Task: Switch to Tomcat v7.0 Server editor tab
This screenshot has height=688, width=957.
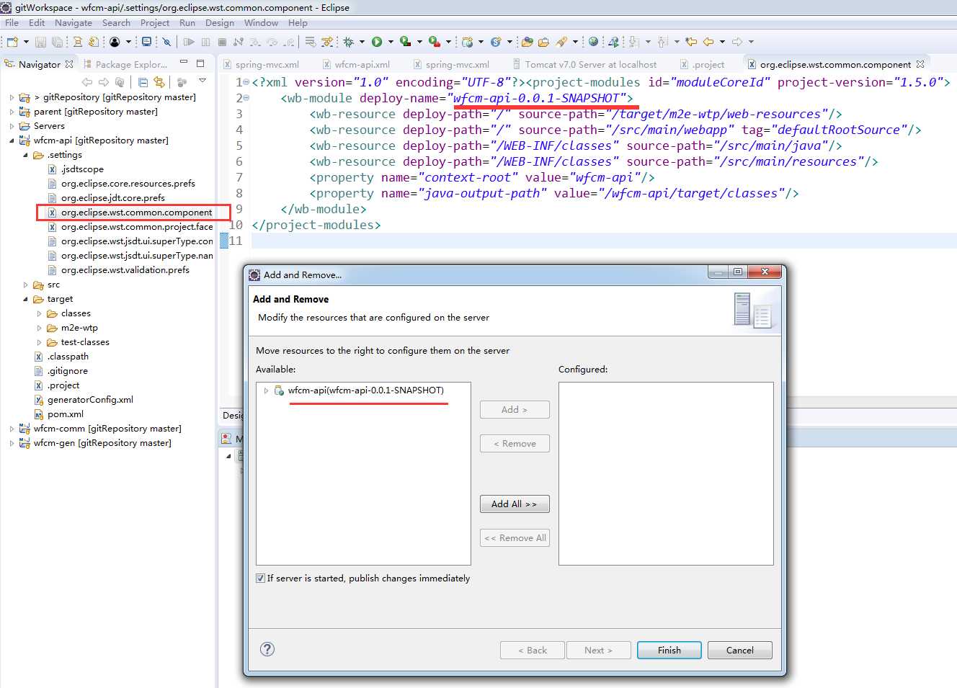Action: tap(584, 64)
